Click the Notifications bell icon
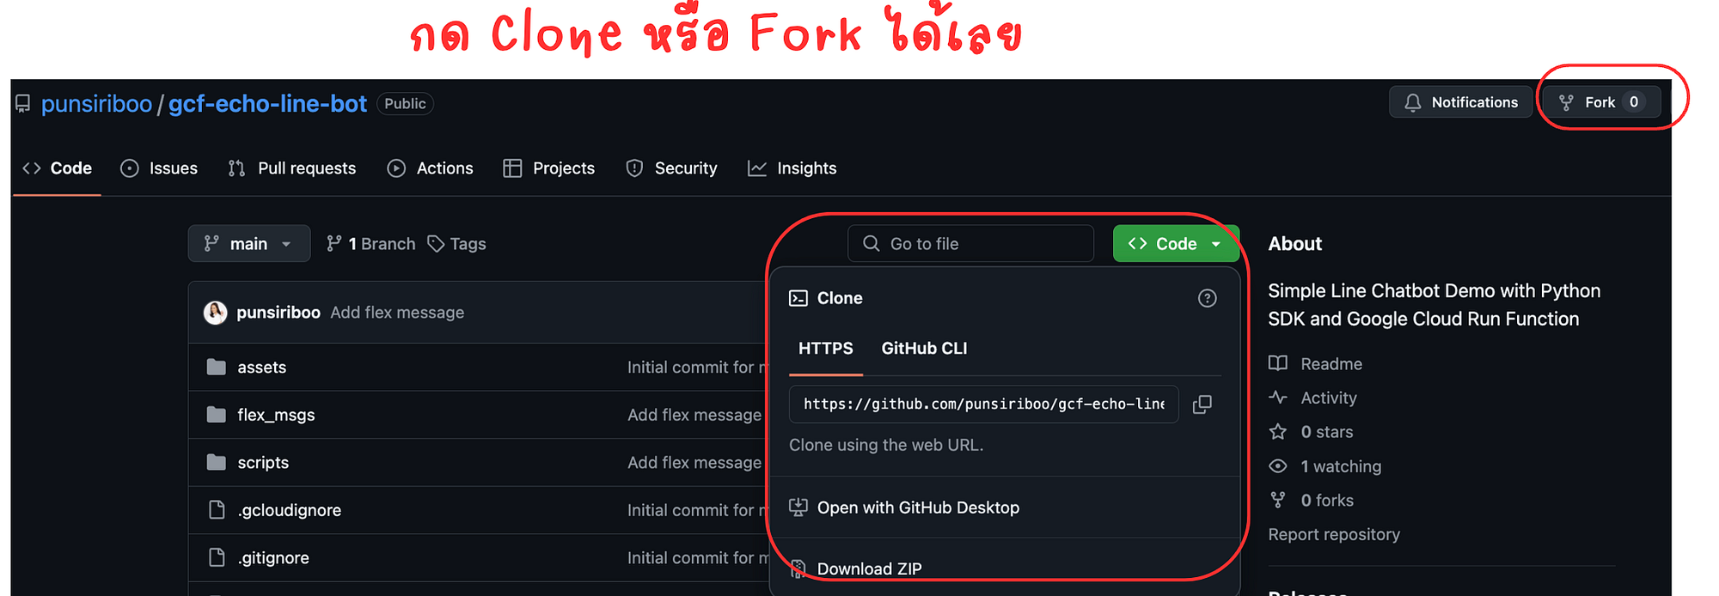The image size is (1719, 596). [1412, 103]
